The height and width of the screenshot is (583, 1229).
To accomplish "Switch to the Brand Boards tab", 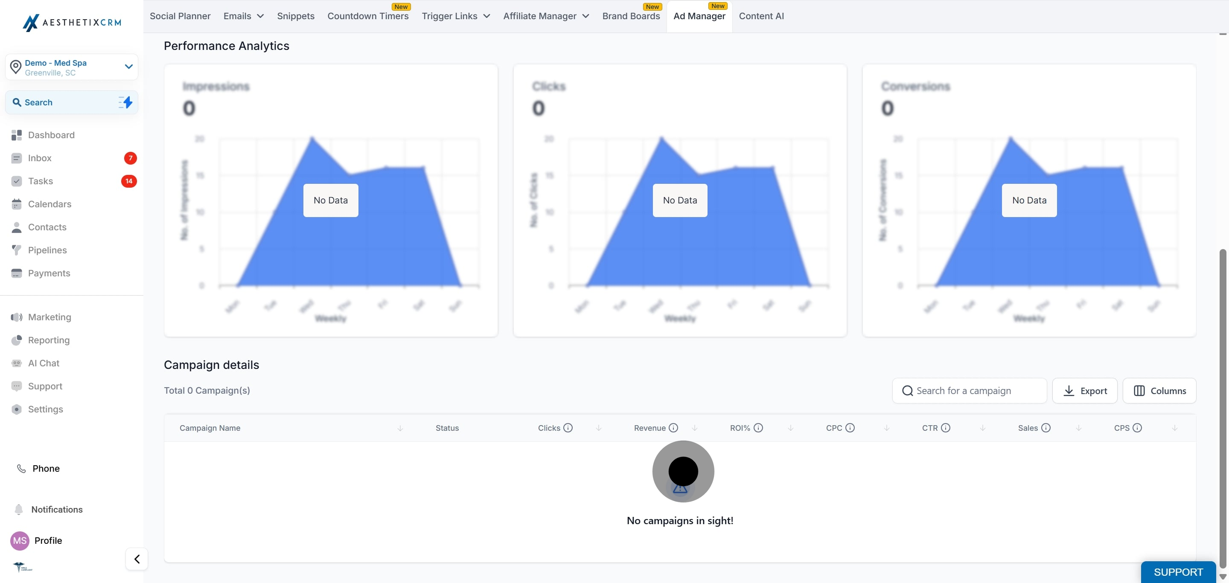I will (x=631, y=16).
